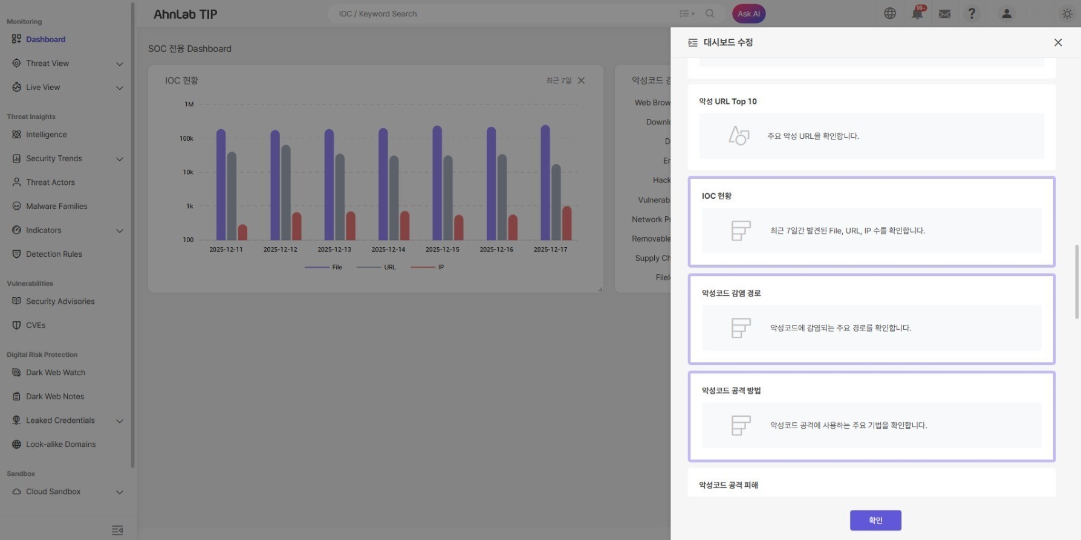Toggle light/dark theme sun icon
Viewport: 1081px width, 540px height.
[1067, 14]
